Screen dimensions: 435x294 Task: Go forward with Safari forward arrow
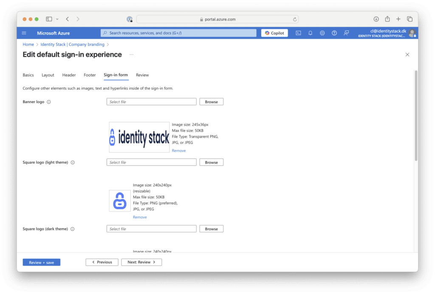coord(78,19)
